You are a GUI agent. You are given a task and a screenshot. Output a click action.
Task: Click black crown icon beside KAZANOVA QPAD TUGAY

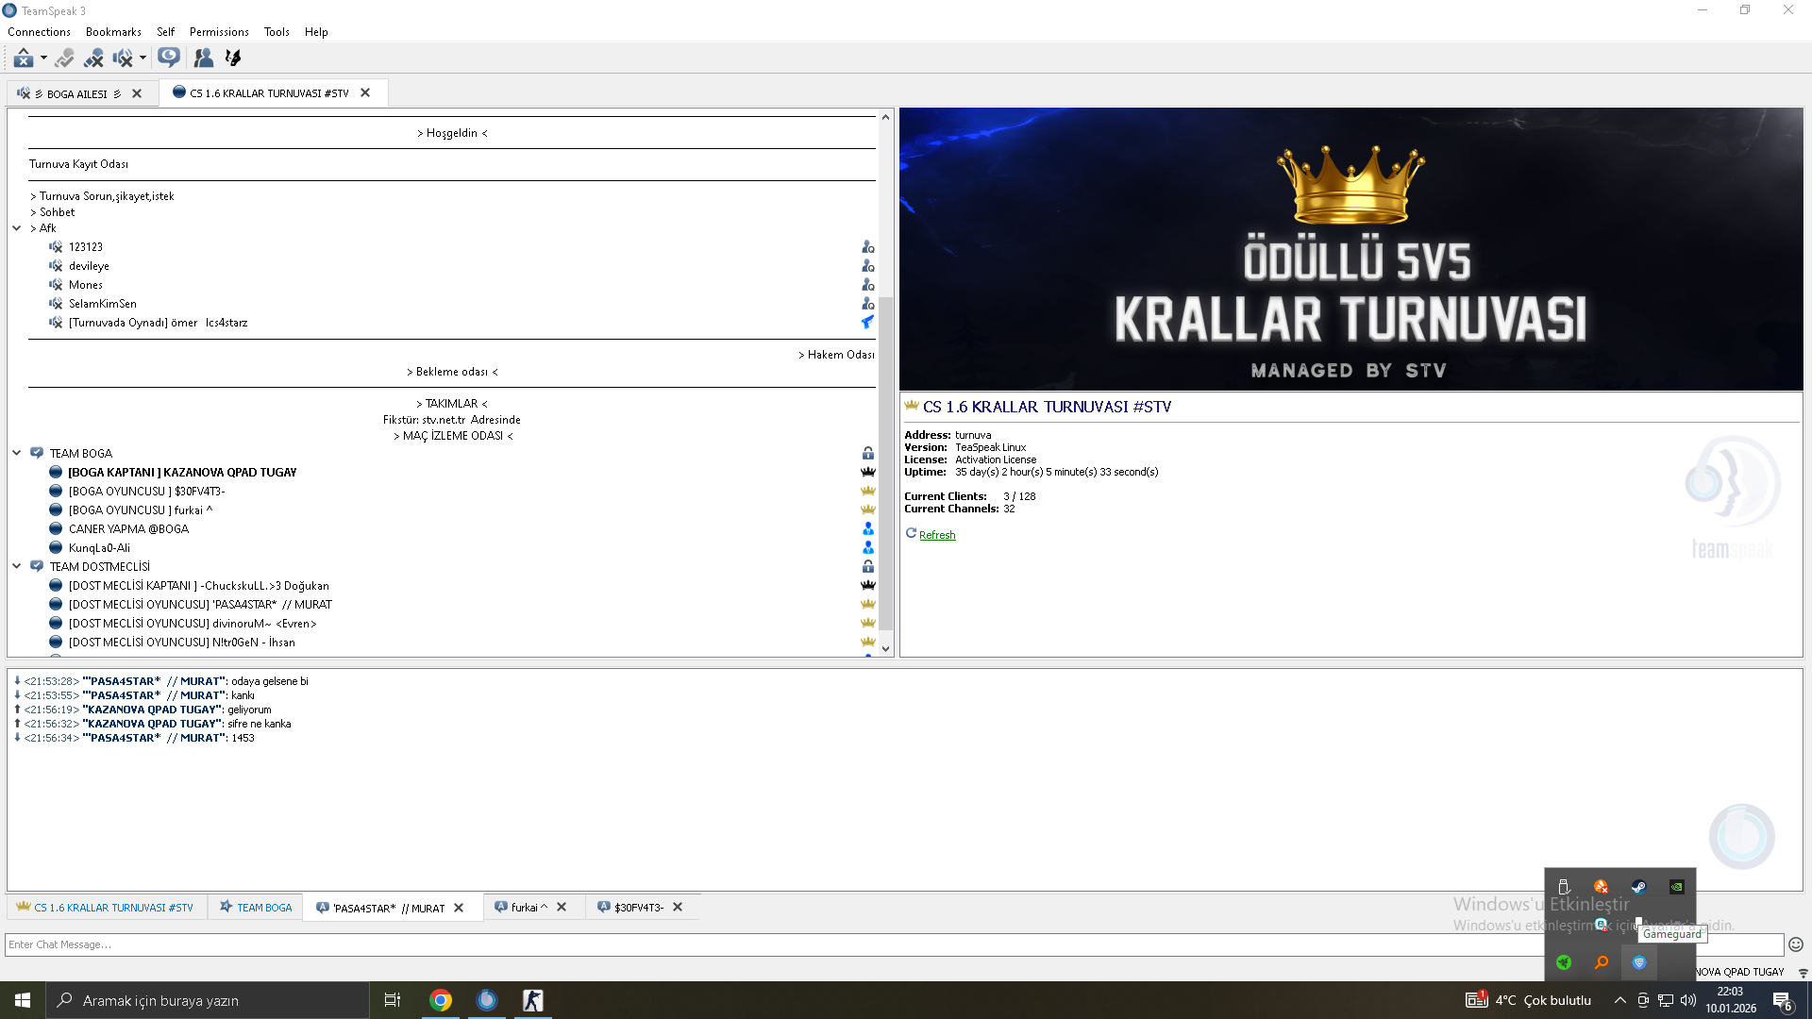[x=868, y=473]
